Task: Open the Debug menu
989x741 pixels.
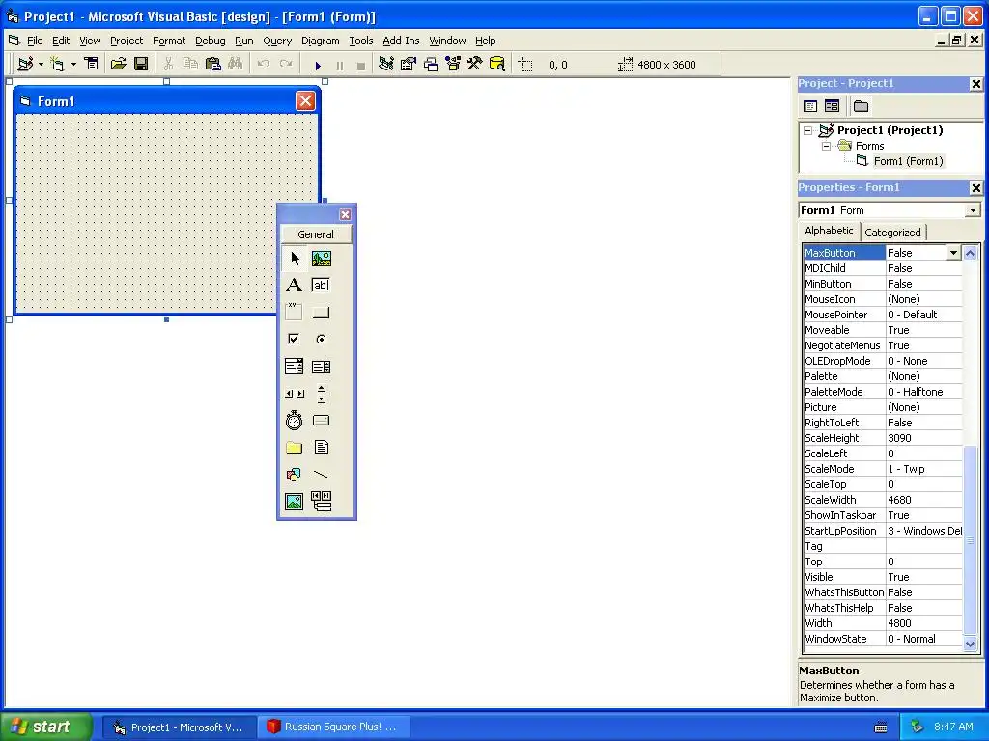Action: pos(210,41)
